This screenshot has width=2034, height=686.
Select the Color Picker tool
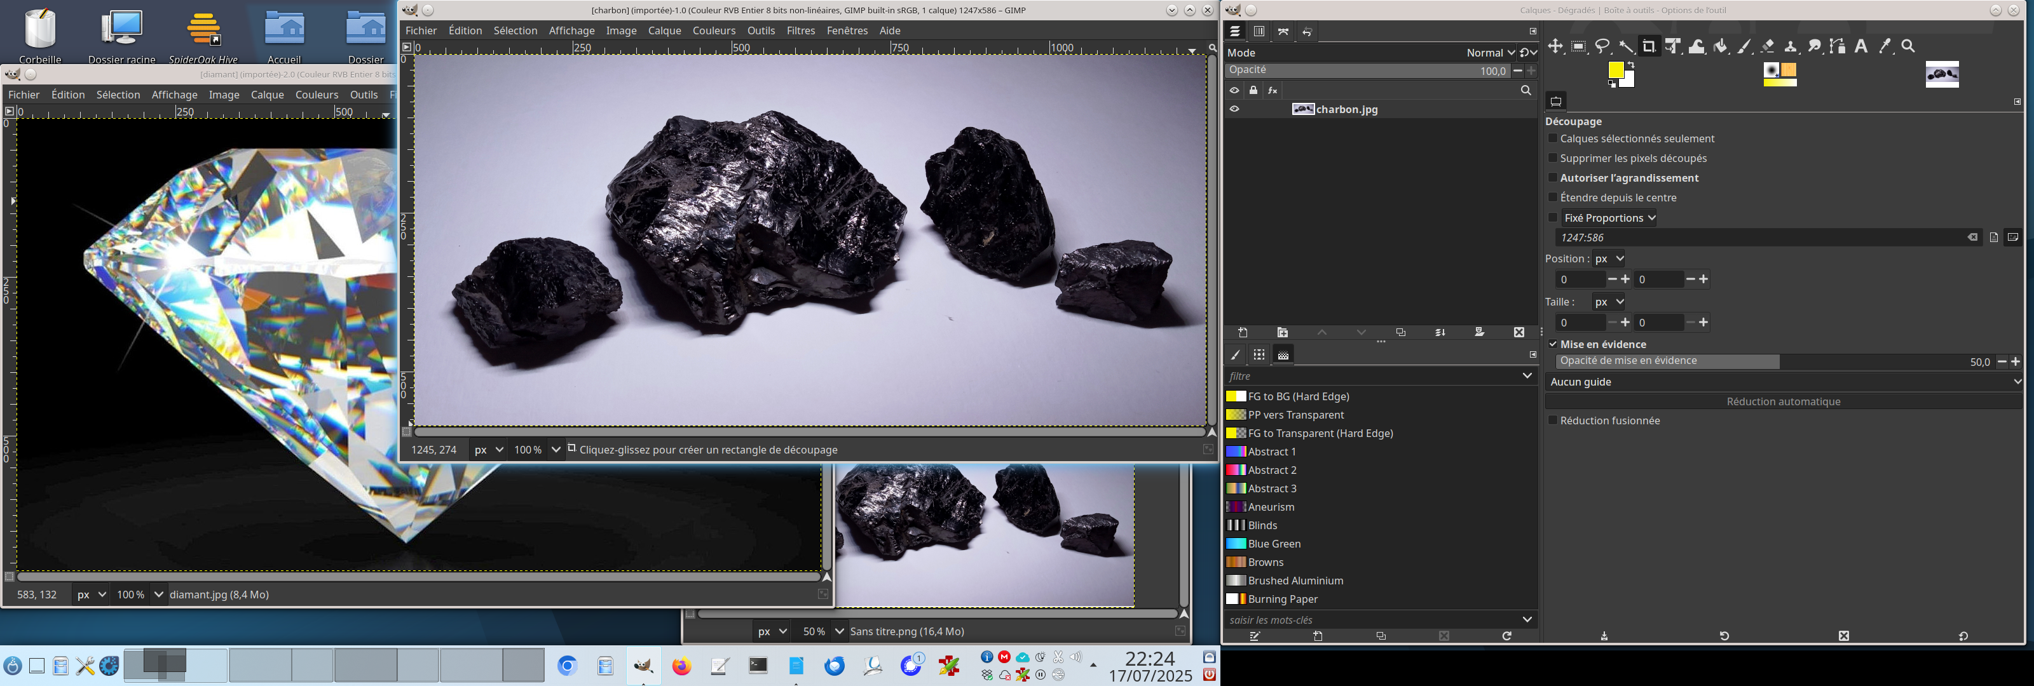pyautogui.click(x=1885, y=46)
